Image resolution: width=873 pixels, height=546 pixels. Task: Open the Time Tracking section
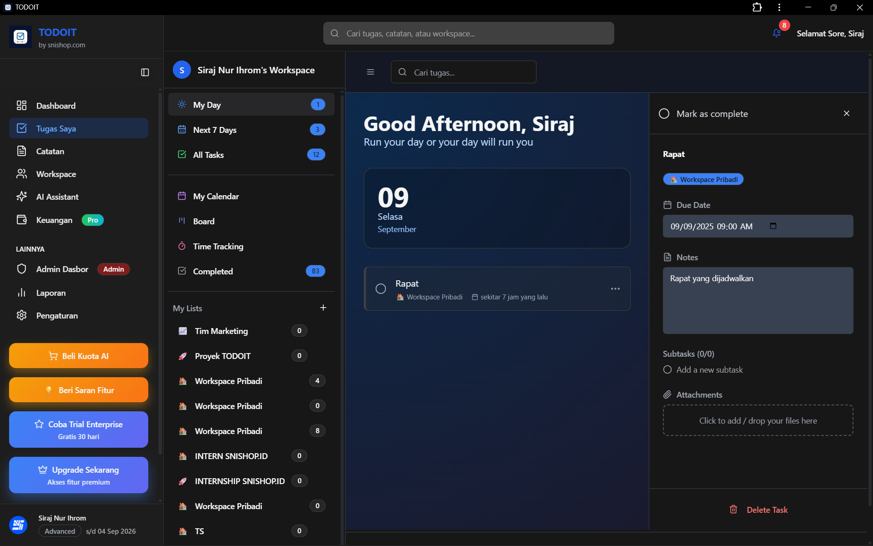pyautogui.click(x=218, y=246)
